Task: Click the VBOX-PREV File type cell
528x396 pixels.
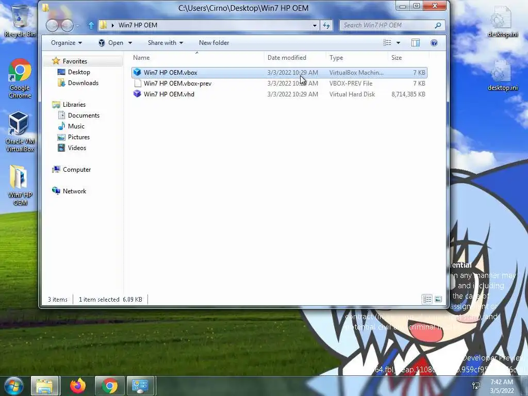Action: point(351,83)
